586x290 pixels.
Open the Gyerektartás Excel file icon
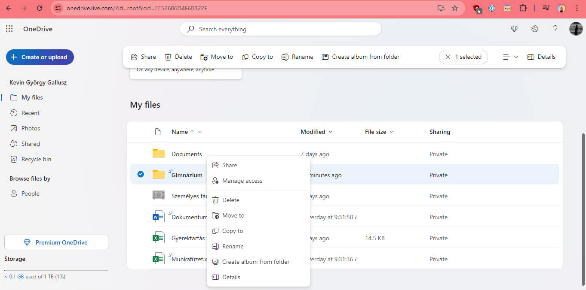pyautogui.click(x=159, y=238)
